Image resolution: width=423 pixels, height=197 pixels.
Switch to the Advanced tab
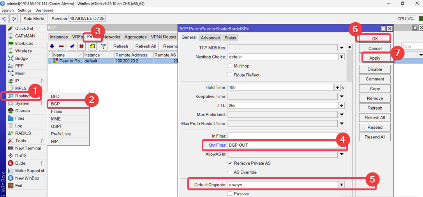[210, 38]
